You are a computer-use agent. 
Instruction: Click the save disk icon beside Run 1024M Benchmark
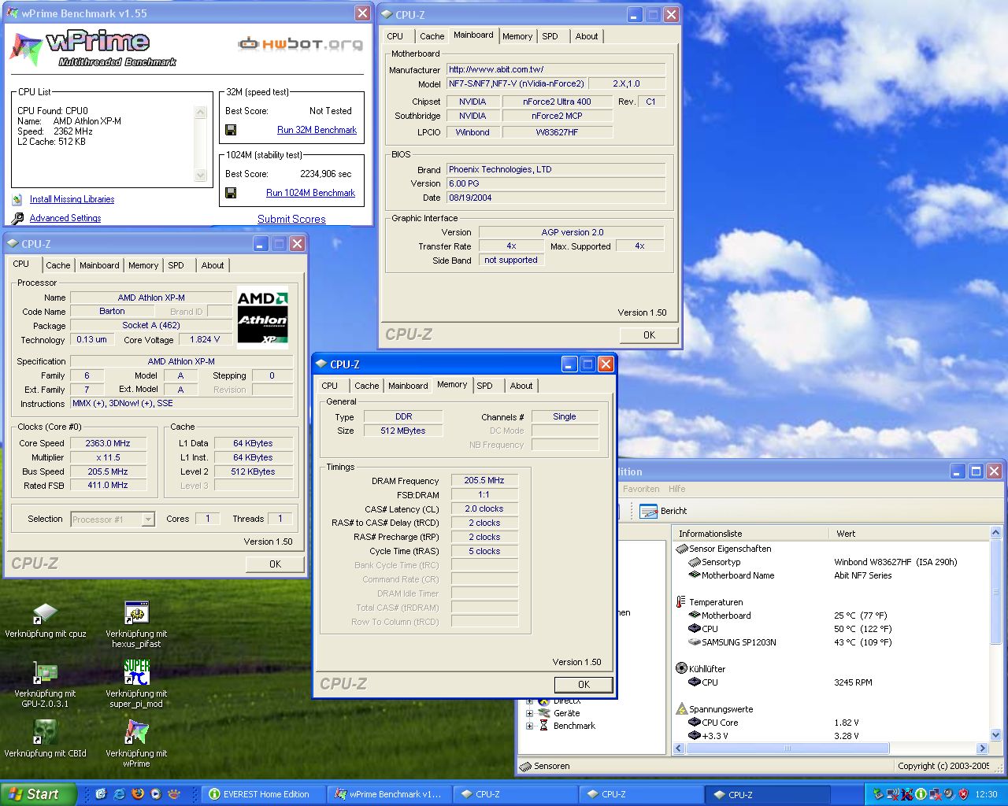(x=231, y=193)
